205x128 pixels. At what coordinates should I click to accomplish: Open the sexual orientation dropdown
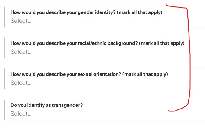[105, 79]
